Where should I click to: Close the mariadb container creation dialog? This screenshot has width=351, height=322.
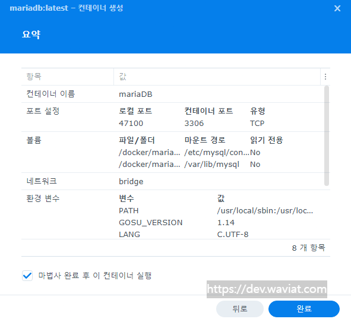click(337, 8)
